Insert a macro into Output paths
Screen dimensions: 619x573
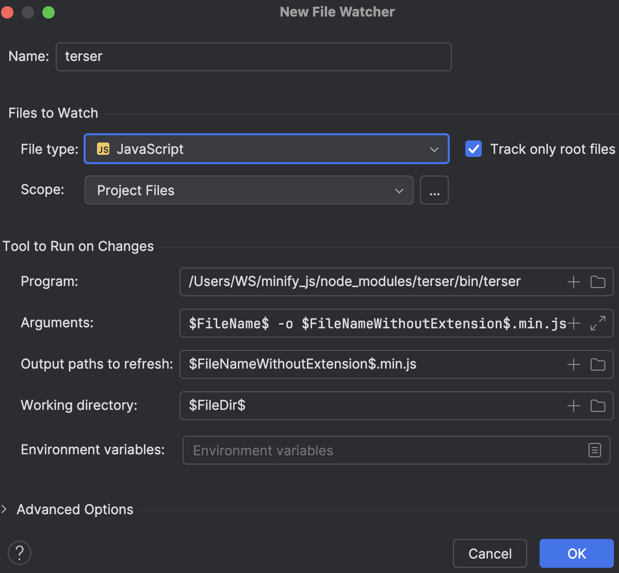[573, 364]
